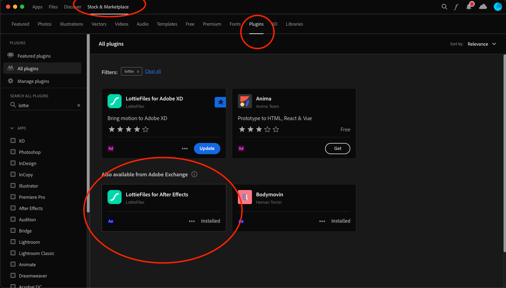Open the Libraries category tab
Screen dimensions: 506x288
(x=294, y=24)
